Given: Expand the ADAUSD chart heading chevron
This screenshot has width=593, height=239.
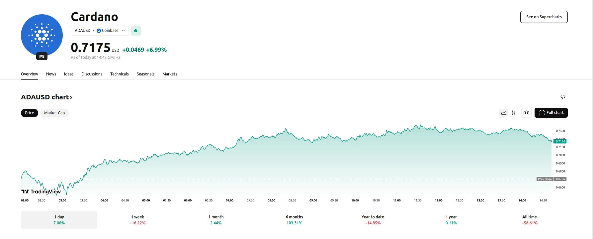Looking at the screenshot, I should click(x=71, y=97).
